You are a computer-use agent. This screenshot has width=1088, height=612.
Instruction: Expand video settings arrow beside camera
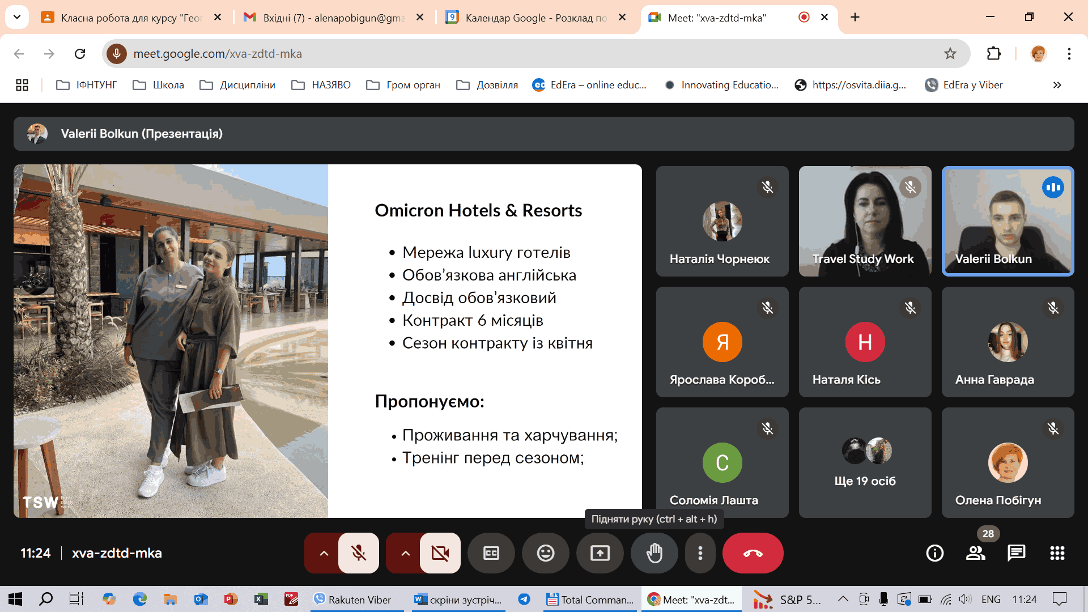[x=405, y=553]
